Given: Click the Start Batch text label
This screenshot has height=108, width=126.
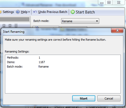Looking at the screenshot, I should (x=85, y=12).
